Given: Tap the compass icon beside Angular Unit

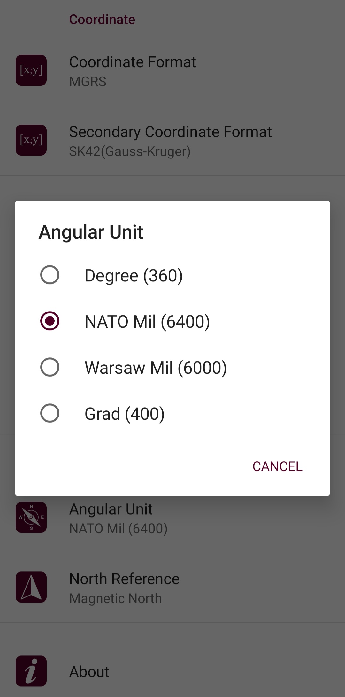Looking at the screenshot, I should tap(31, 517).
